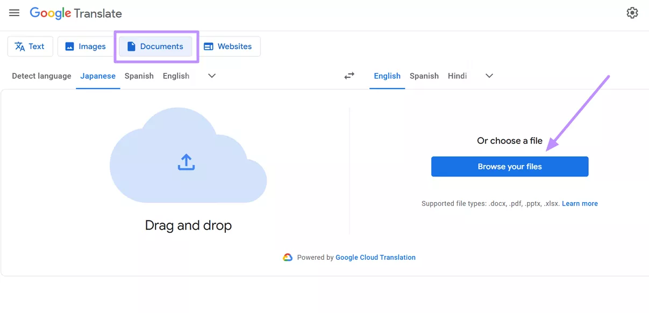The image size is (649, 313).
Task: Select the Documents tab
Action: (x=155, y=46)
